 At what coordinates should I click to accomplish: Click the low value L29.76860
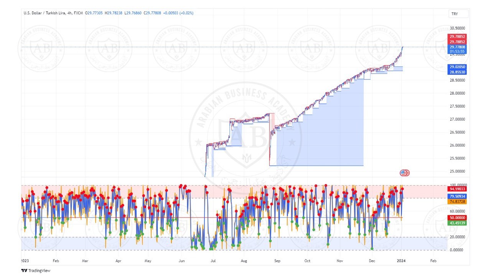pos(133,13)
